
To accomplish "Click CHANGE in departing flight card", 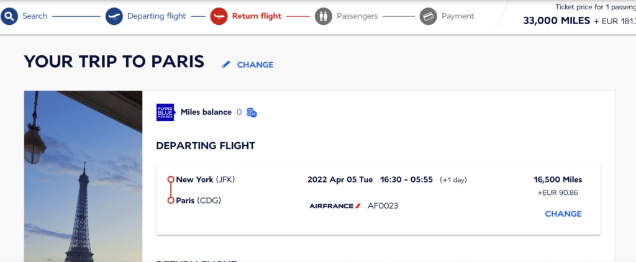I will pos(563,214).
